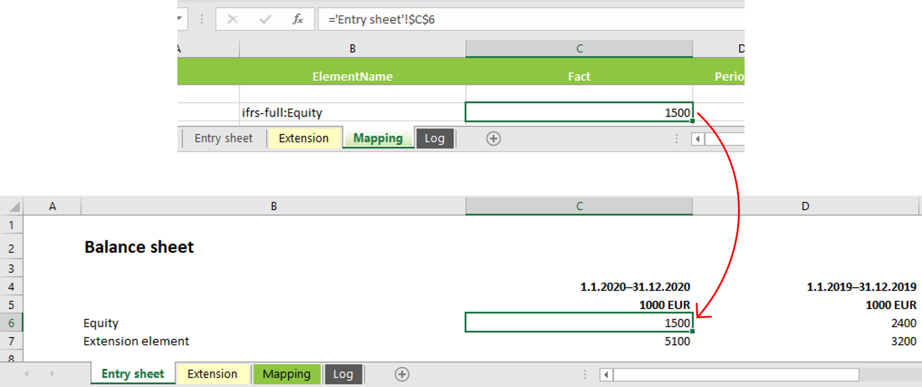This screenshot has height=387, width=922.
Task: Select the ifrs-full:Equity cell
Action: click(x=352, y=112)
